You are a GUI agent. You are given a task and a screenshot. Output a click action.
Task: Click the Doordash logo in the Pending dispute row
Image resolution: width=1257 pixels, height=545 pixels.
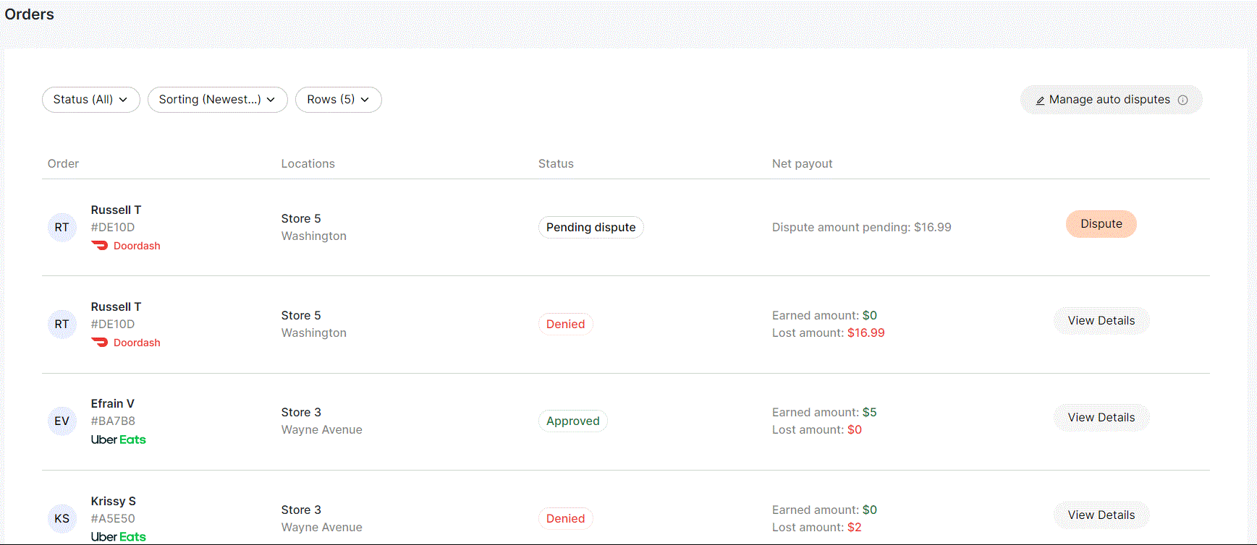point(100,246)
